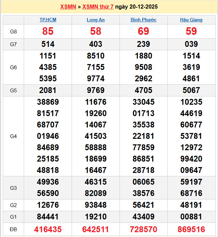Image resolution: width=218 pixels, height=237 pixels.
Task: Click the special prize number 869516
Action: (191, 229)
